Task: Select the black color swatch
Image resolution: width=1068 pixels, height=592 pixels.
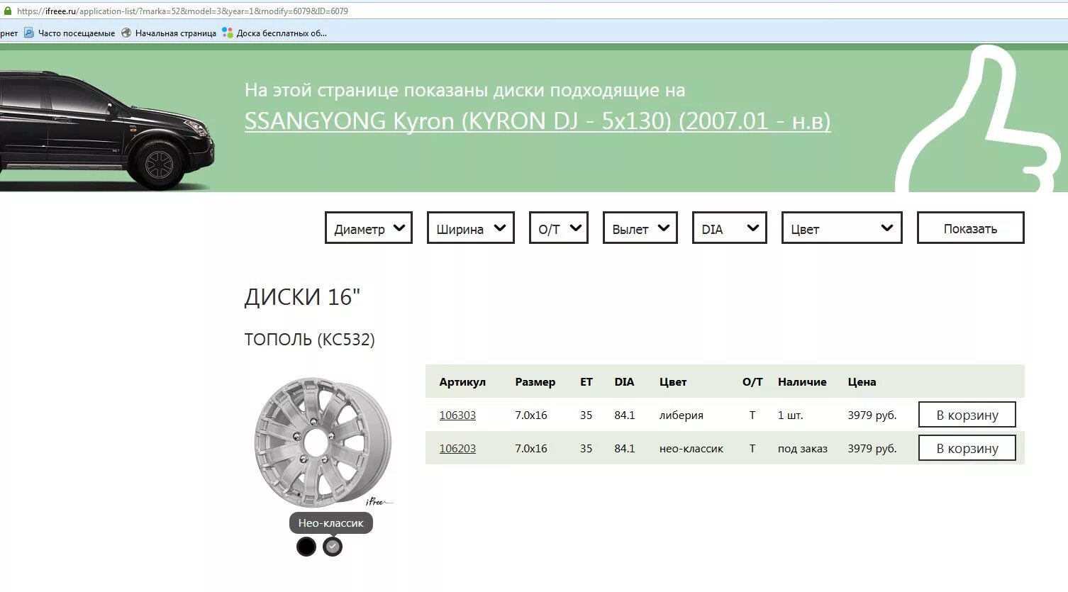Action: tap(306, 547)
